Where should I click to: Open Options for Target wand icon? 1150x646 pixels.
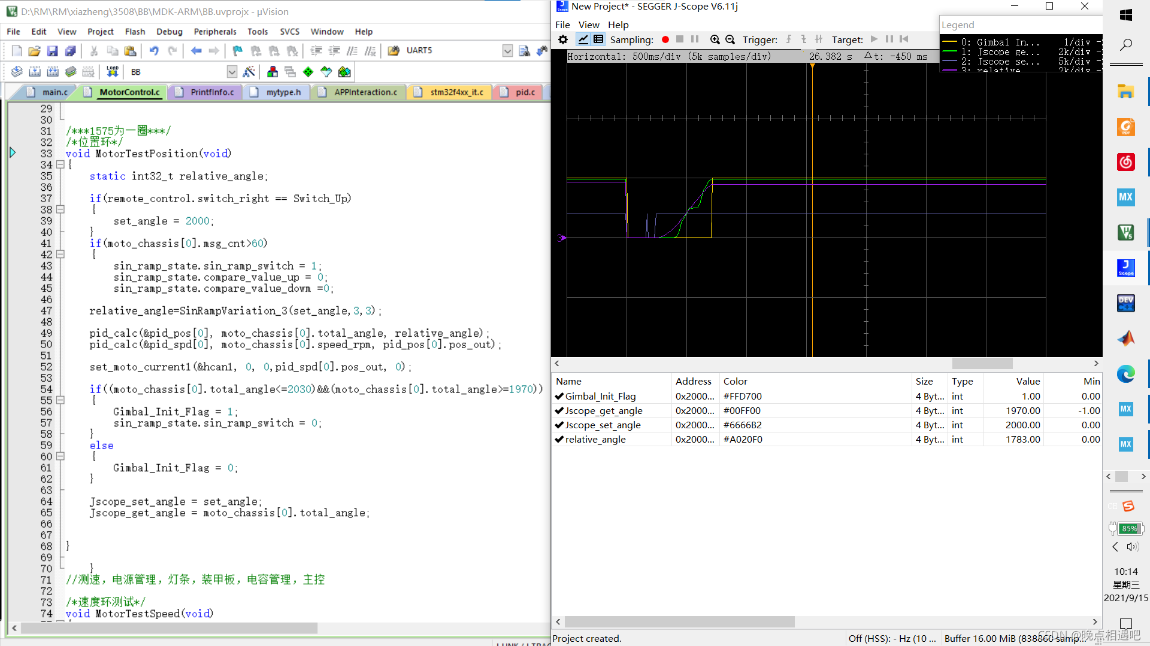[x=249, y=72]
